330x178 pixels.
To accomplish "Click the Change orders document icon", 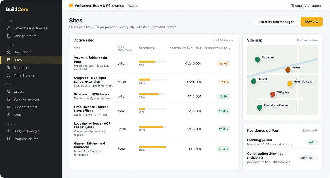I will tap(9, 36).
